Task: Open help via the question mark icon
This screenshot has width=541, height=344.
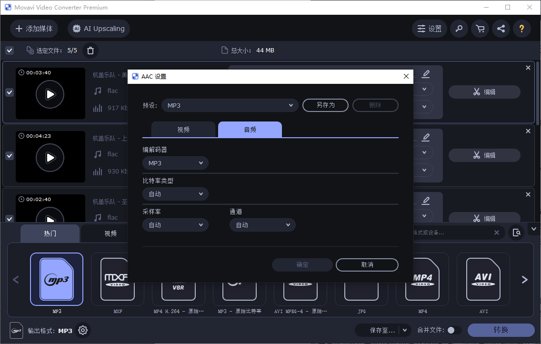Action: pyautogui.click(x=522, y=29)
